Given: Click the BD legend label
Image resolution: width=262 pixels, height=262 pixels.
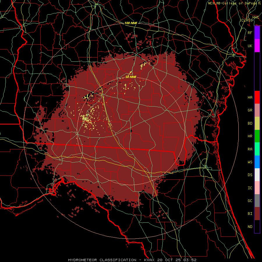Looking at the screenshot, I should pos(250,123).
